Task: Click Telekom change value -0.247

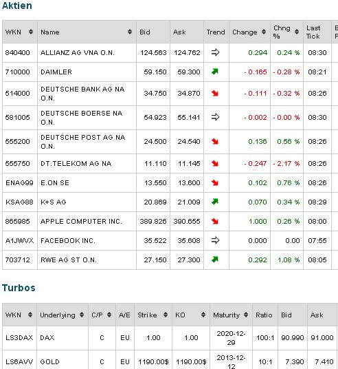Action: pyautogui.click(x=256, y=163)
